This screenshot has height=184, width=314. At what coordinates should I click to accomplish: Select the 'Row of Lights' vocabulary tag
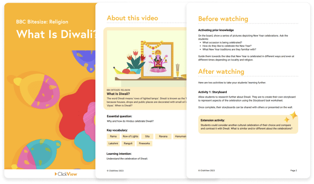(x=130, y=136)
